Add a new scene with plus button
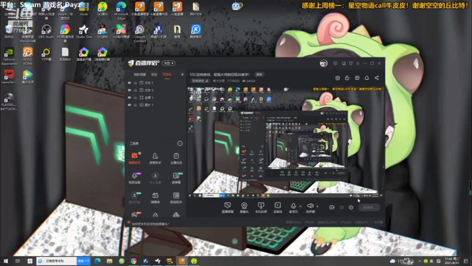 tap(182, 74)
